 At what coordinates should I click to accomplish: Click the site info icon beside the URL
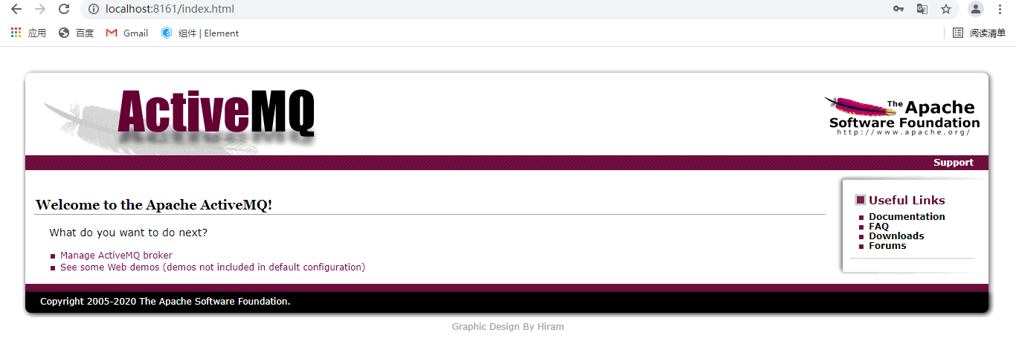(93, 9)
